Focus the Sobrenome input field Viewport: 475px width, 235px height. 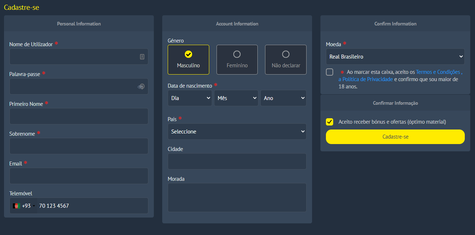79,146
